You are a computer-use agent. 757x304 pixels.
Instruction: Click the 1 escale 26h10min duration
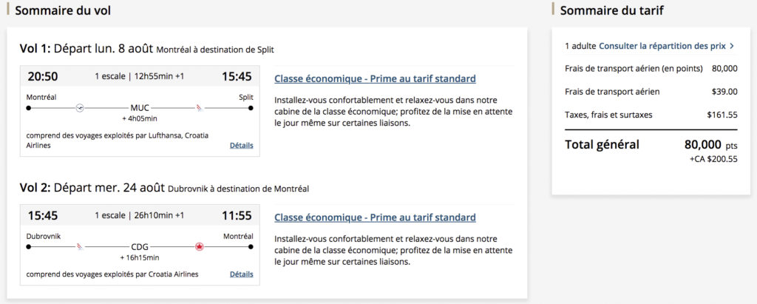point(140,215)
